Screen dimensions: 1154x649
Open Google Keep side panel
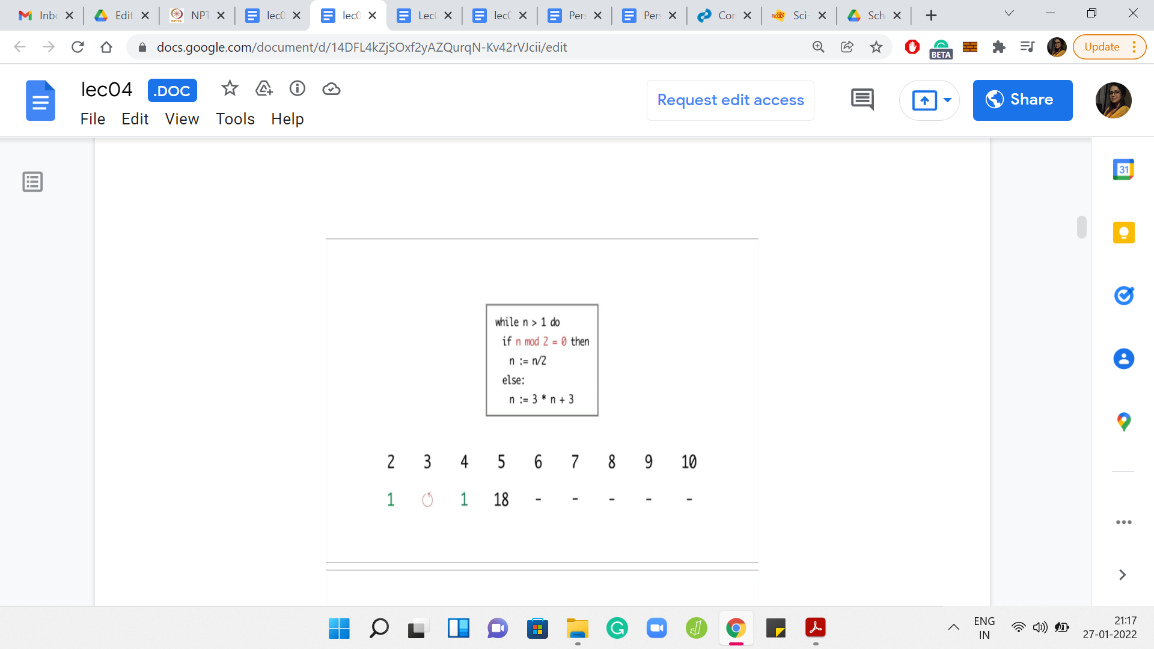point(1123,233)
